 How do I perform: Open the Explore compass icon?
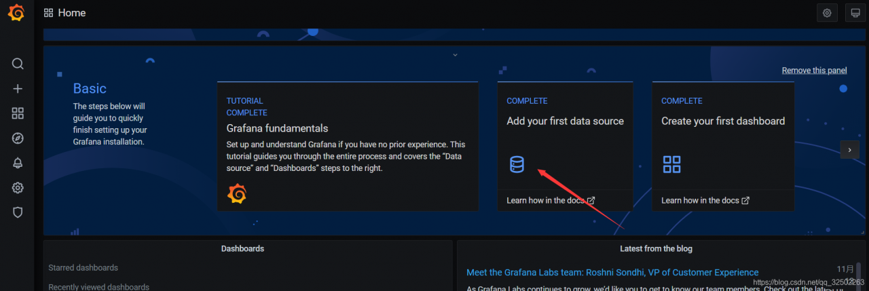click(x=18, y=138)
